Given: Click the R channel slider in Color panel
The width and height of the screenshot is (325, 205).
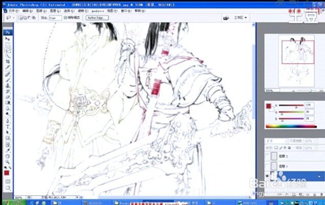Looking at the screenshot, I should coord(291,105).
